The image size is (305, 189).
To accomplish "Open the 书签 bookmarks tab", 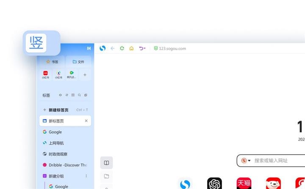I will click(x=52, y=62).
